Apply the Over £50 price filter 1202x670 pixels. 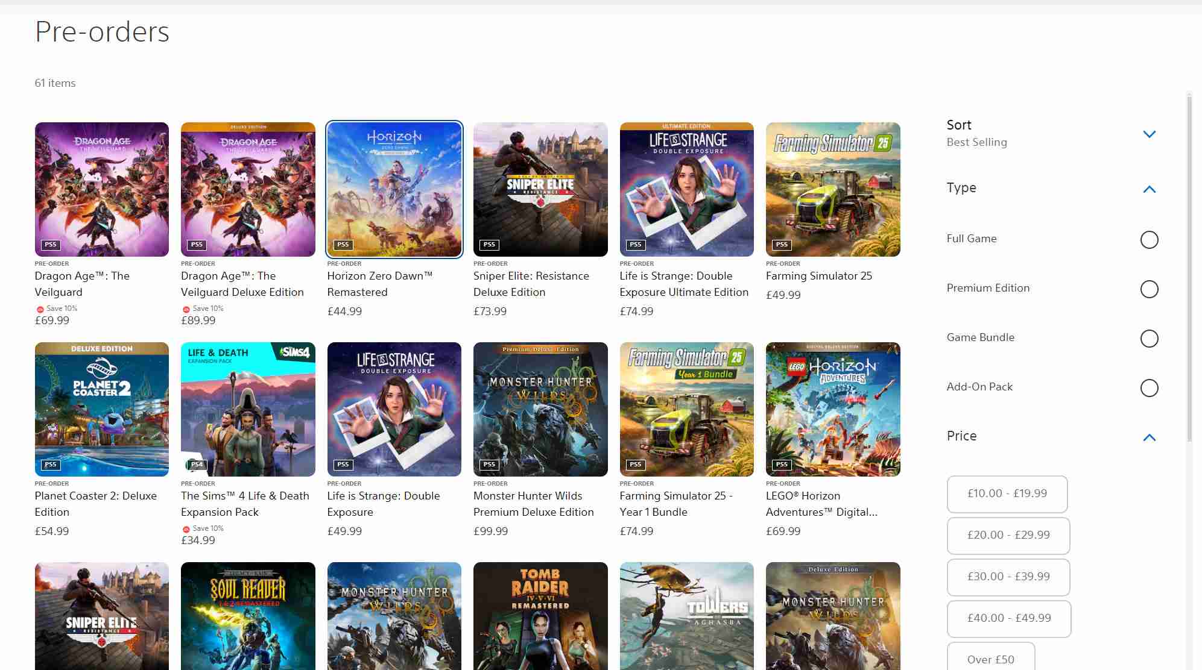coord(990,659)
